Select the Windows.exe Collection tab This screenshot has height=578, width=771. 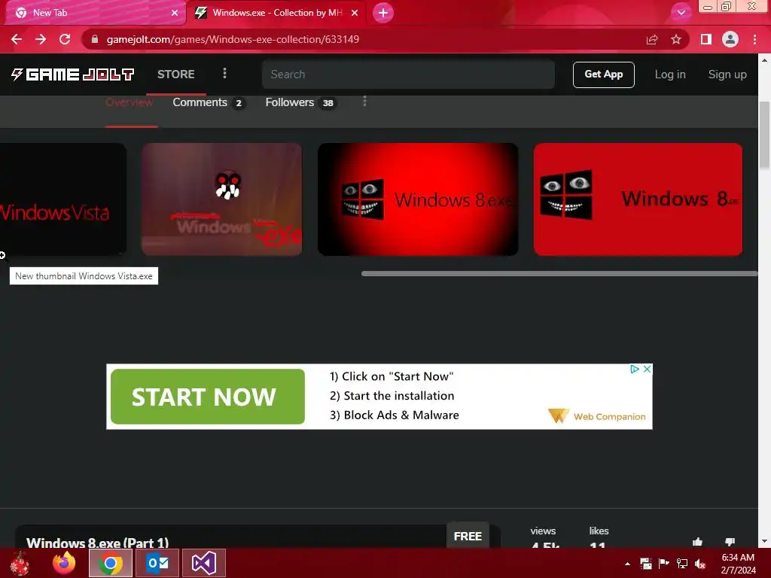(276, 13)
